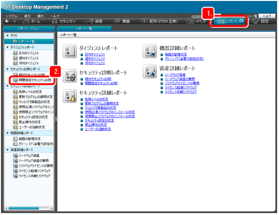Open the ヘルプ menu in menu bar
The height and width of the screenshot is (215, 279).
pos(55,16)
